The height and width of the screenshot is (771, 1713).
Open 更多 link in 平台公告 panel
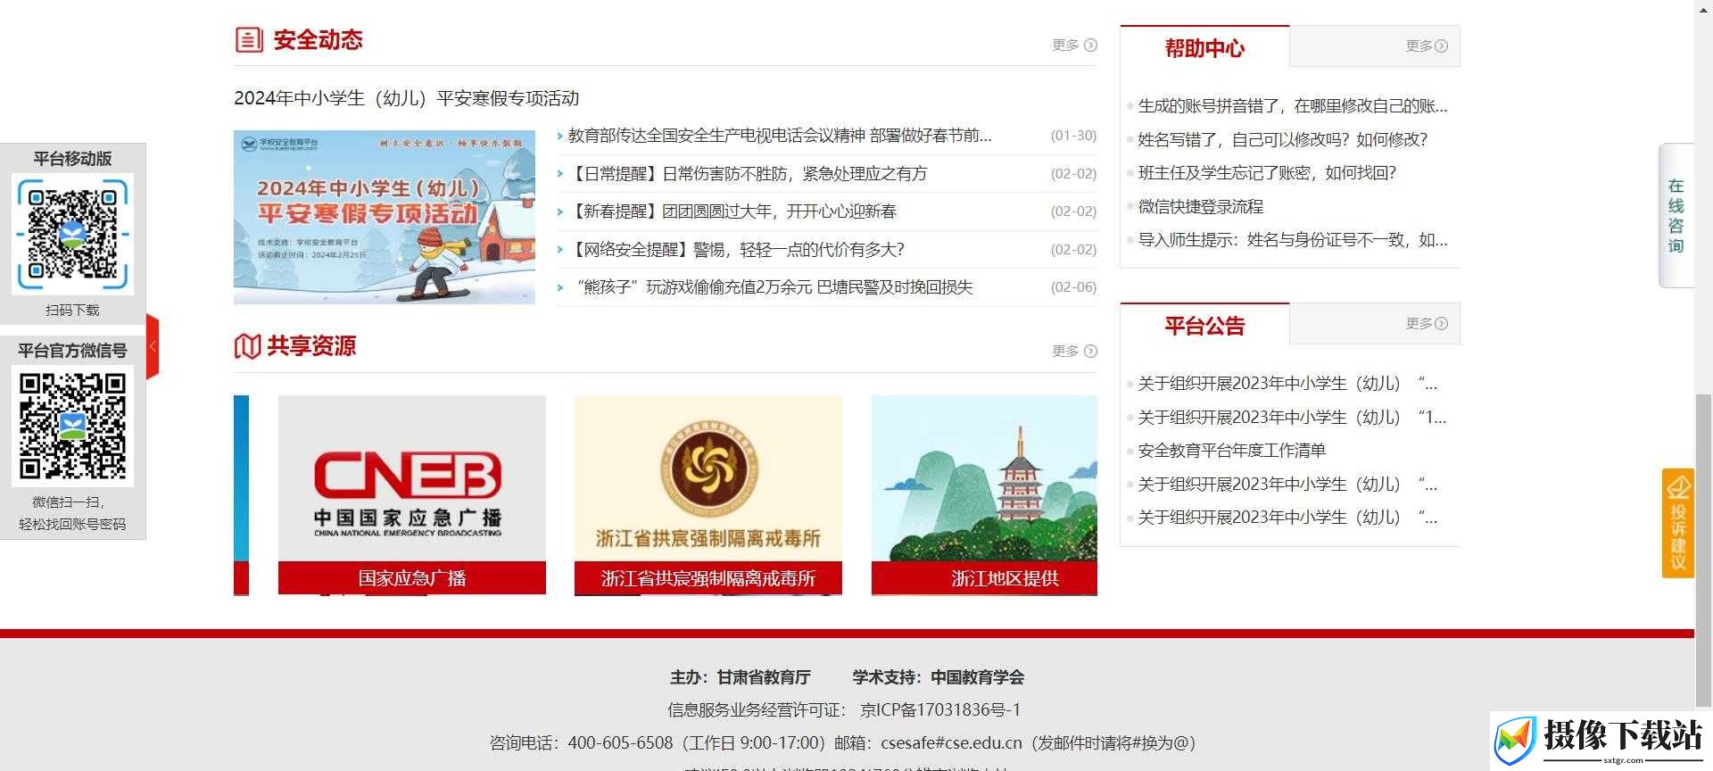[x=1427, y=323]
